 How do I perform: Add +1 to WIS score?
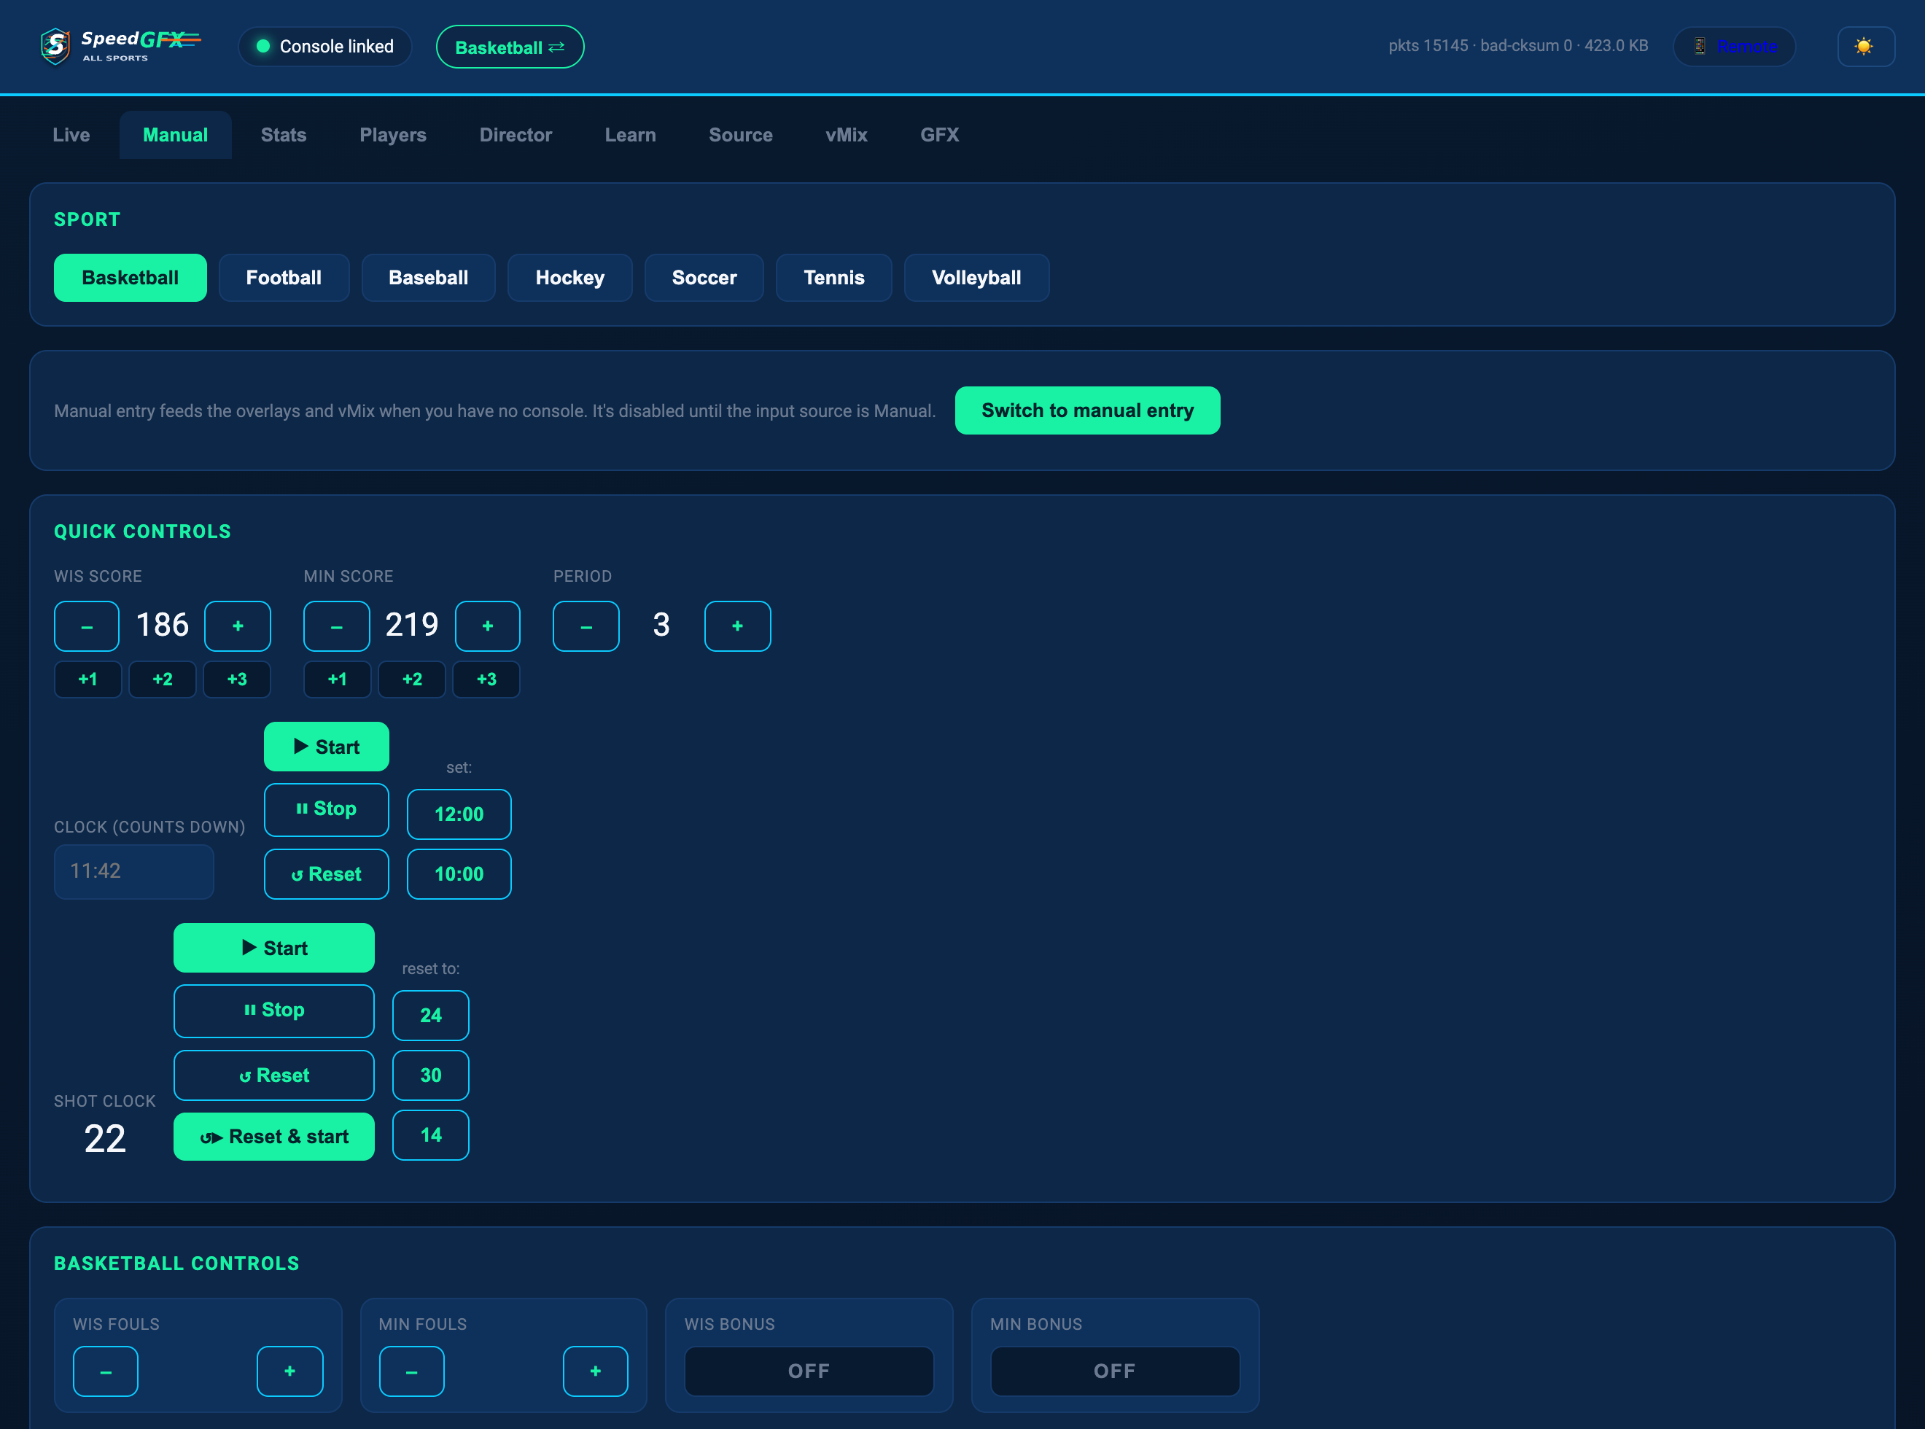tap(88, 680)
